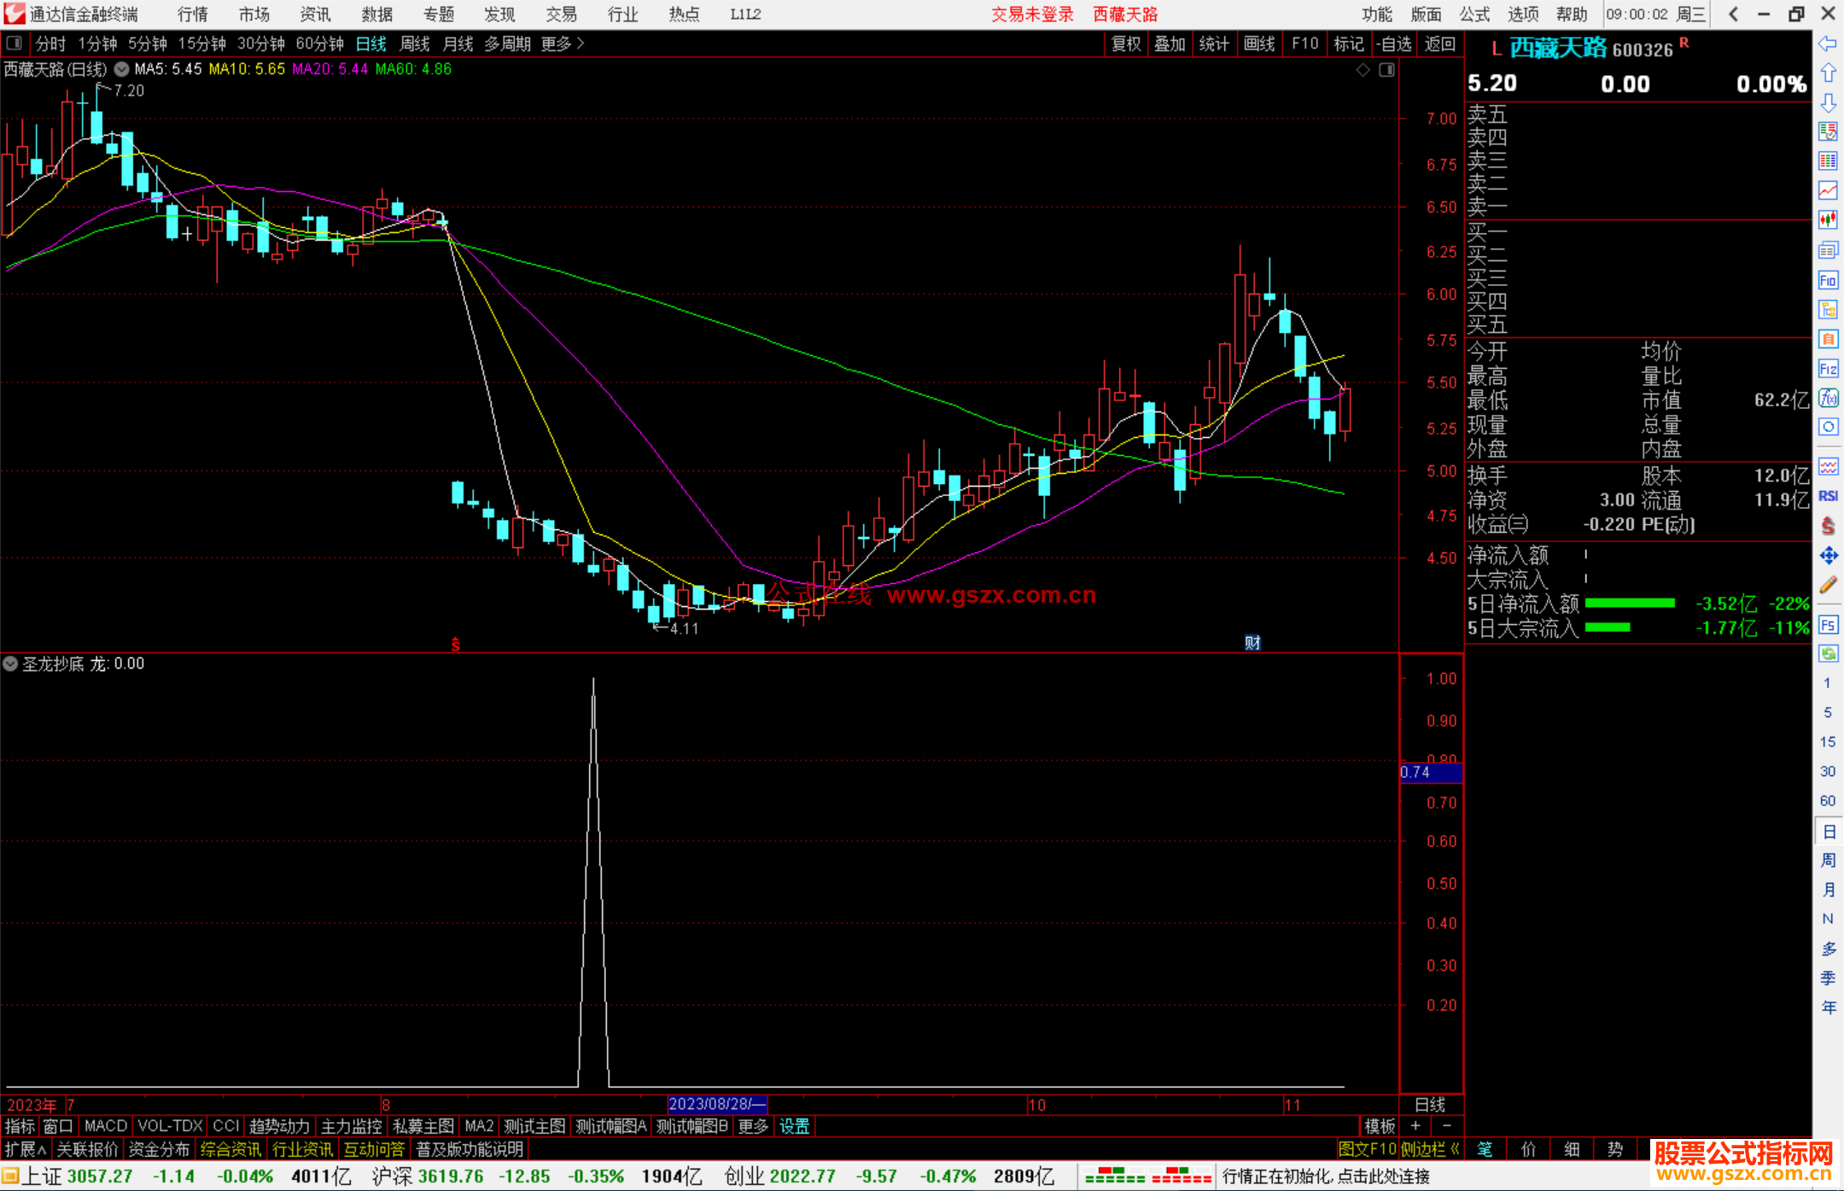The height and width of the screenshot is (1191, 1844).
Task: Expand the 更多 periods dropdown
Action: (563, 44)
